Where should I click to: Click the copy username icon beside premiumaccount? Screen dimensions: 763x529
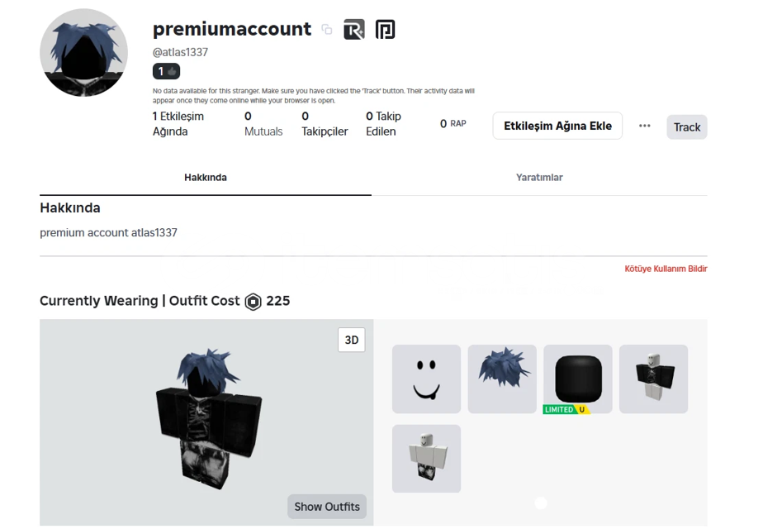(327, 30)
